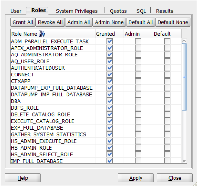Image resolution: width=198 pixels, height=187 pixels.
Task: Select the DBFS_ROLE row name
Action: [x=25, y=108]
